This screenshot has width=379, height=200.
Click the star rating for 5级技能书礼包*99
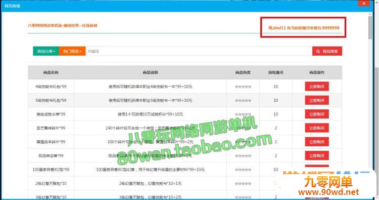(243, 100)
